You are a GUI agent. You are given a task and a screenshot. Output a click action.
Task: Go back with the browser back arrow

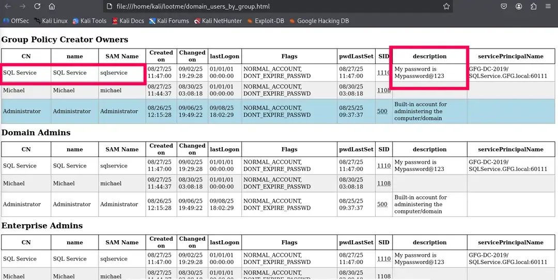[7, 6]
